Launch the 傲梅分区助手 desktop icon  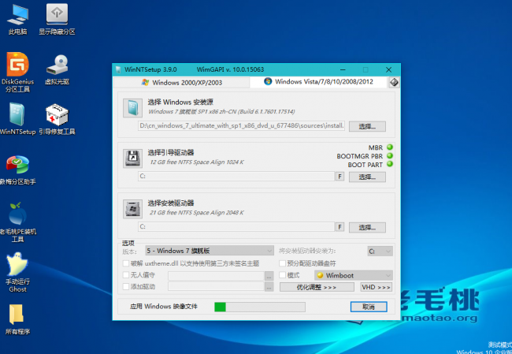coord(17,170)
